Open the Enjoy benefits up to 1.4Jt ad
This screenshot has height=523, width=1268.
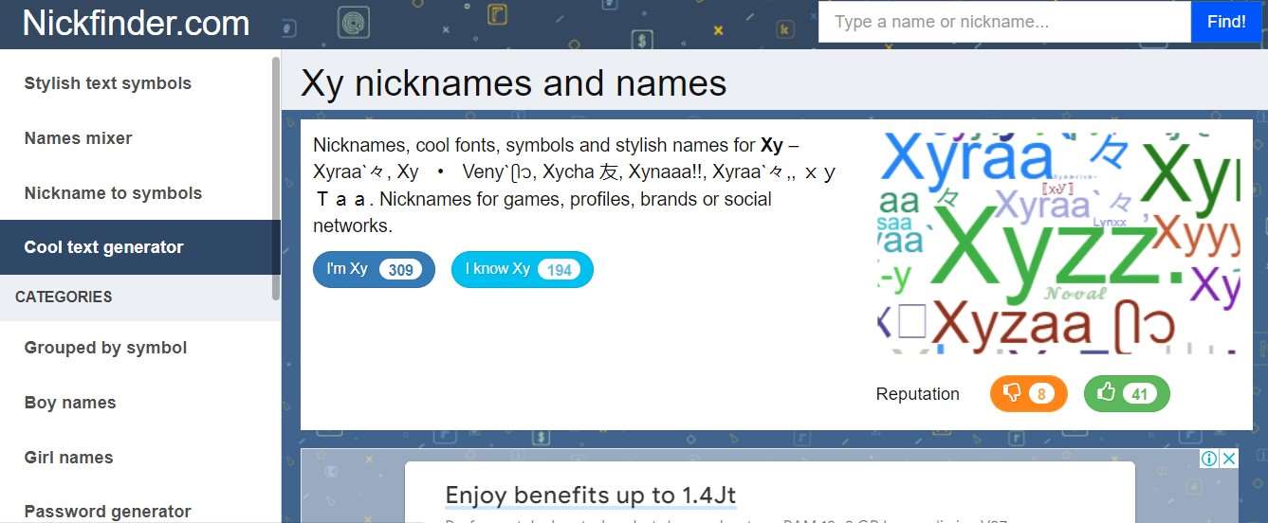(591, 495)
